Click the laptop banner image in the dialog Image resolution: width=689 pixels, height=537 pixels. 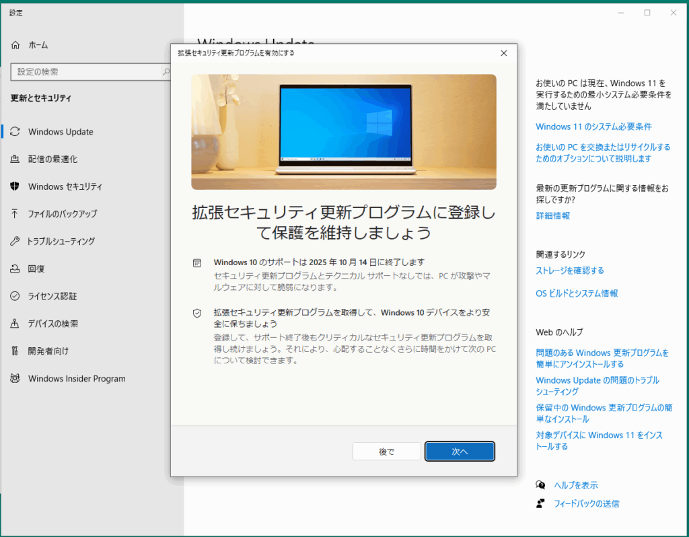coord(344,132)
